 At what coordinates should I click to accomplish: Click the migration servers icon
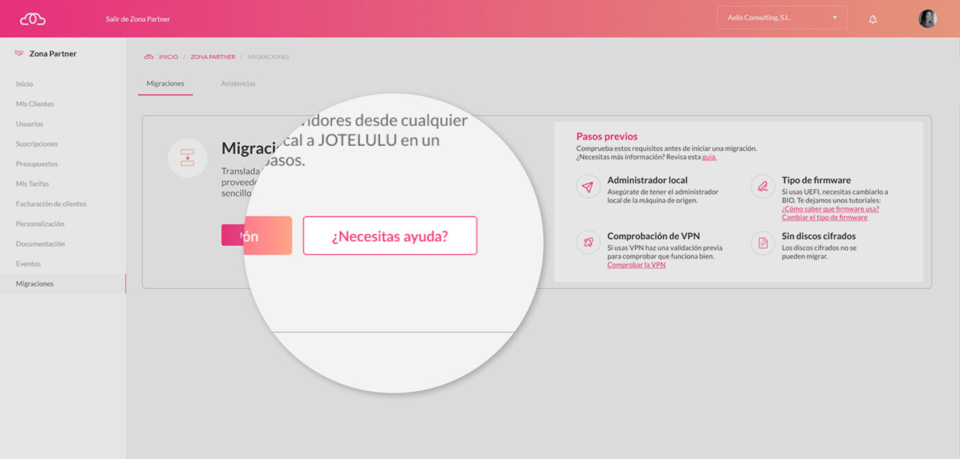pos(187,158)
